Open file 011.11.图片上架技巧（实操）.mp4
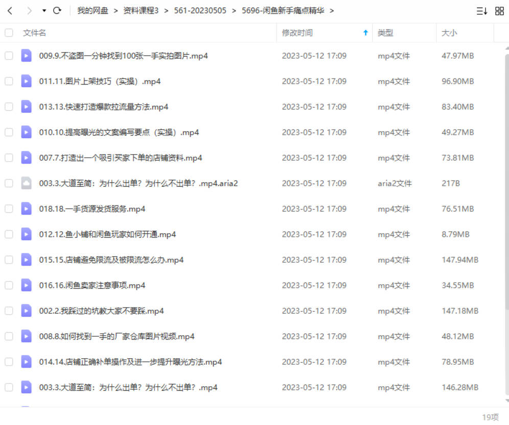Image resolution: width=509 pixels, height=425 pixels. tap(100, 81)
